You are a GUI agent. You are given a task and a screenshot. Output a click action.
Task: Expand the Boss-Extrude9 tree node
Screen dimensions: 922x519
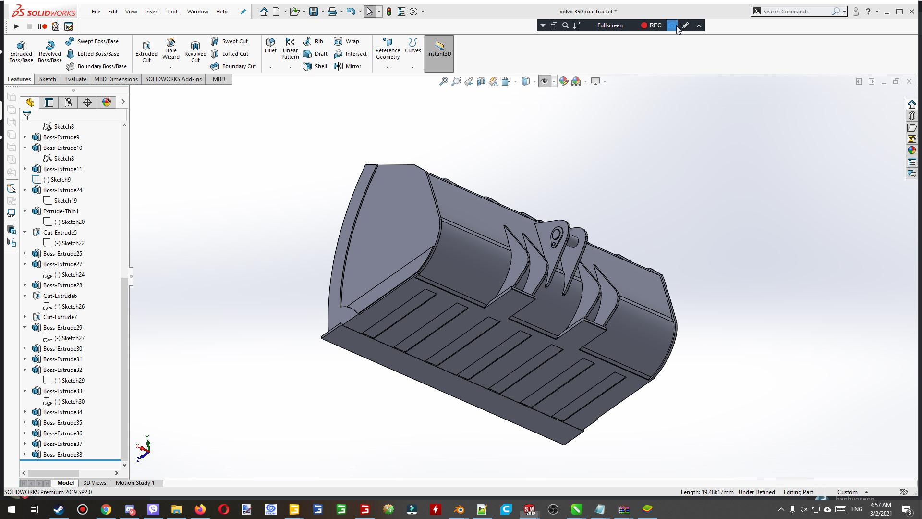coord(25,137)
